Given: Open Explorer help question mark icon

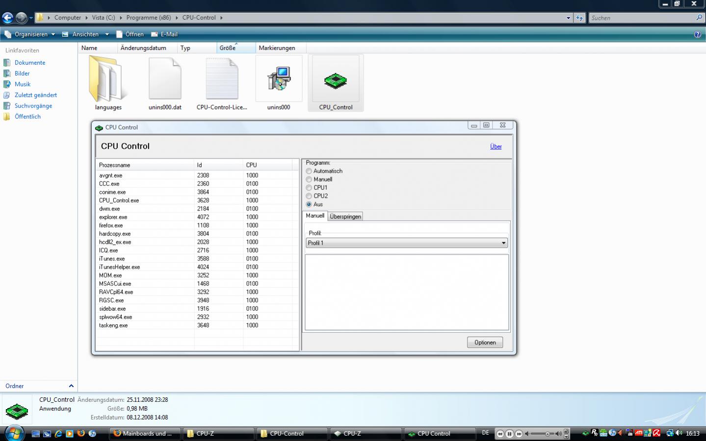Looking at the screenshot, I should click(x=698, y=34).
